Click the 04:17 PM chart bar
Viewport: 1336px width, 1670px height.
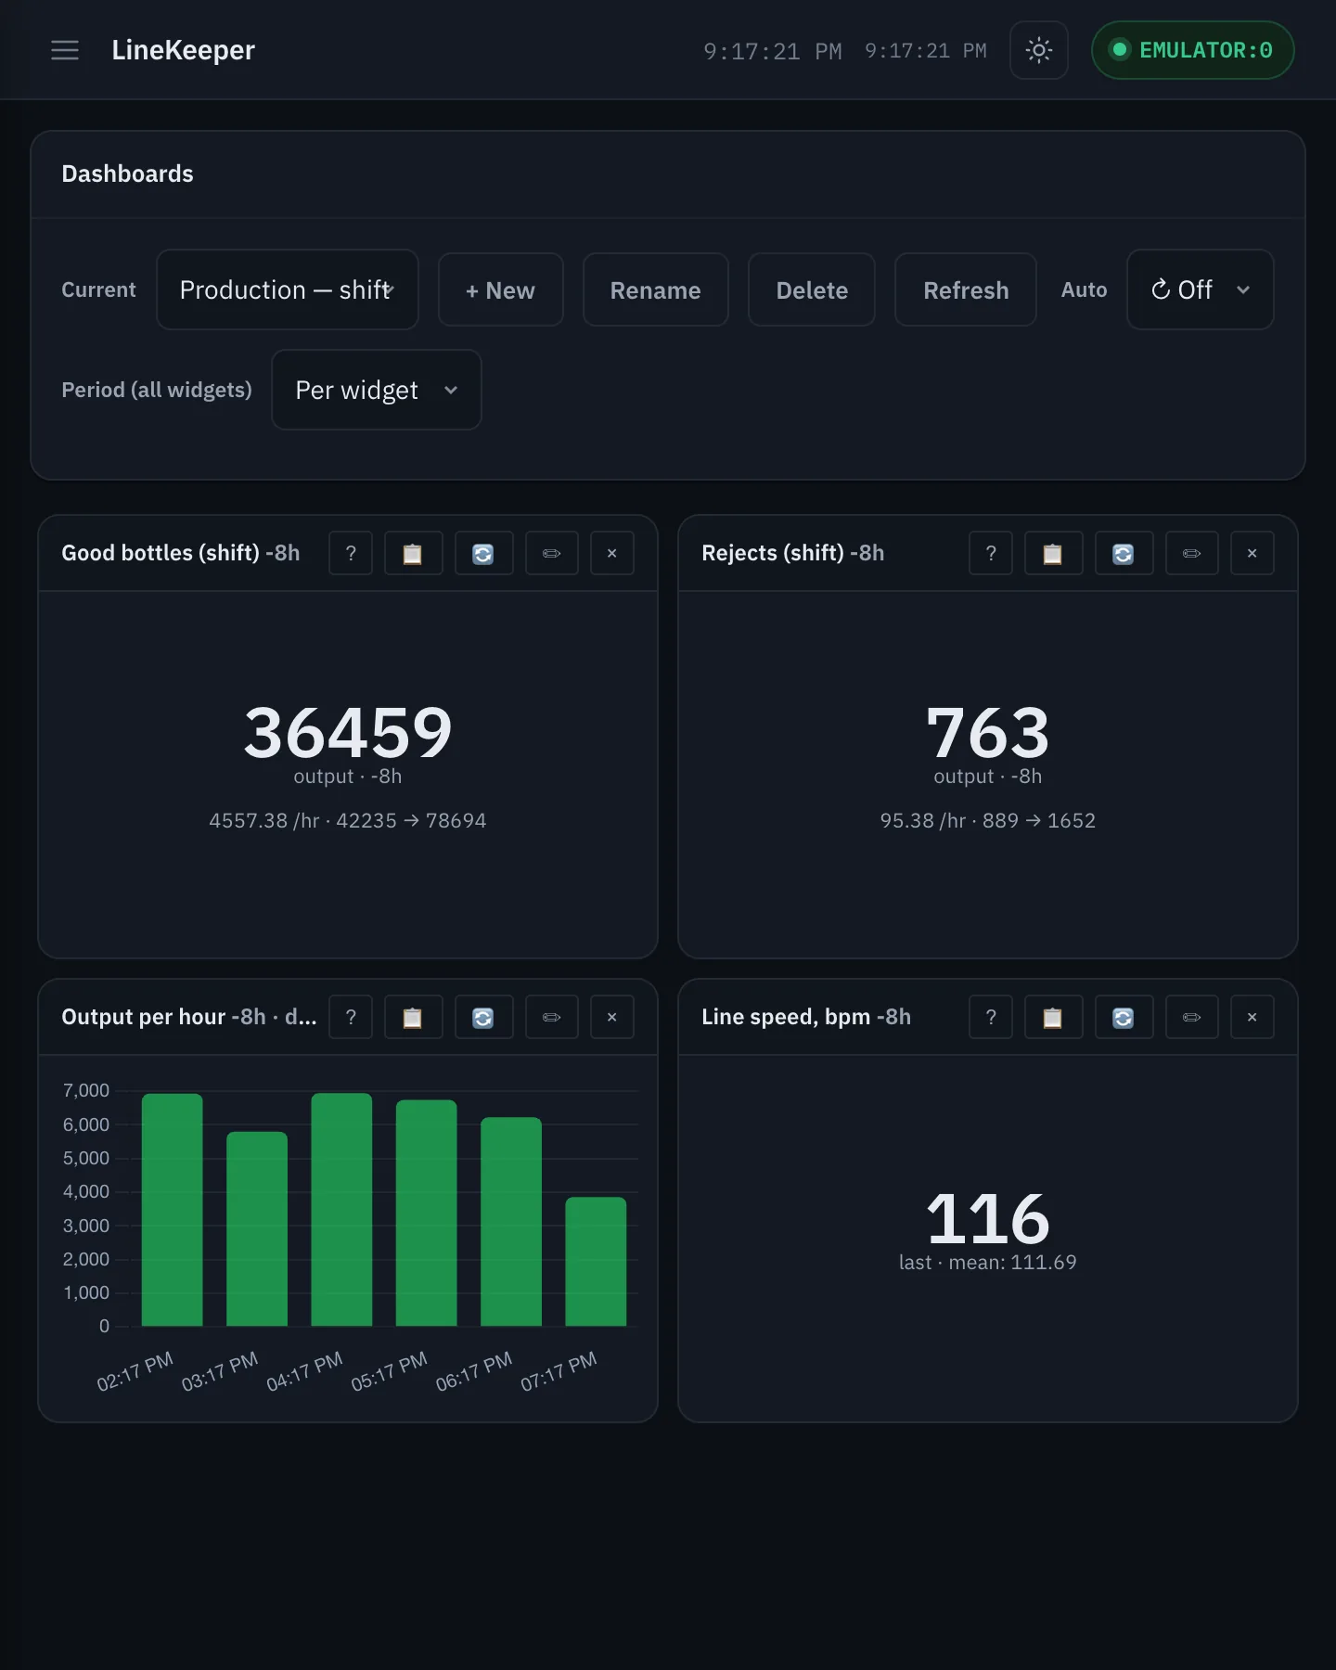click(341, 1210)
